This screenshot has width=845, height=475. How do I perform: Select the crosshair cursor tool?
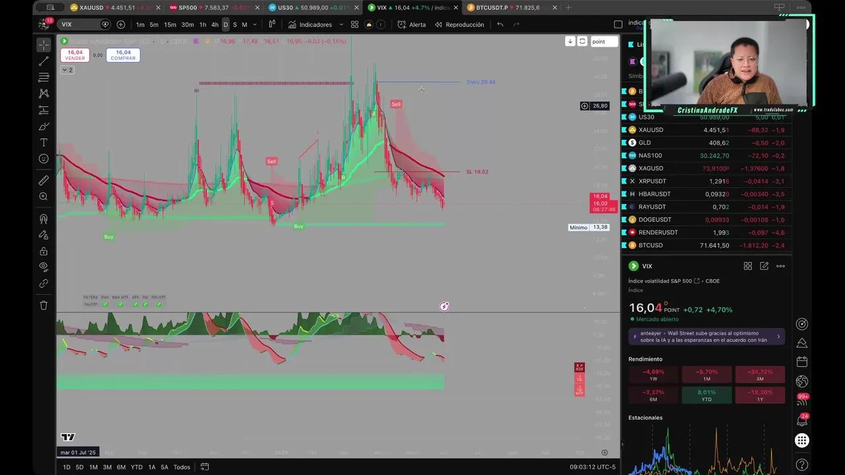(44, 45)
